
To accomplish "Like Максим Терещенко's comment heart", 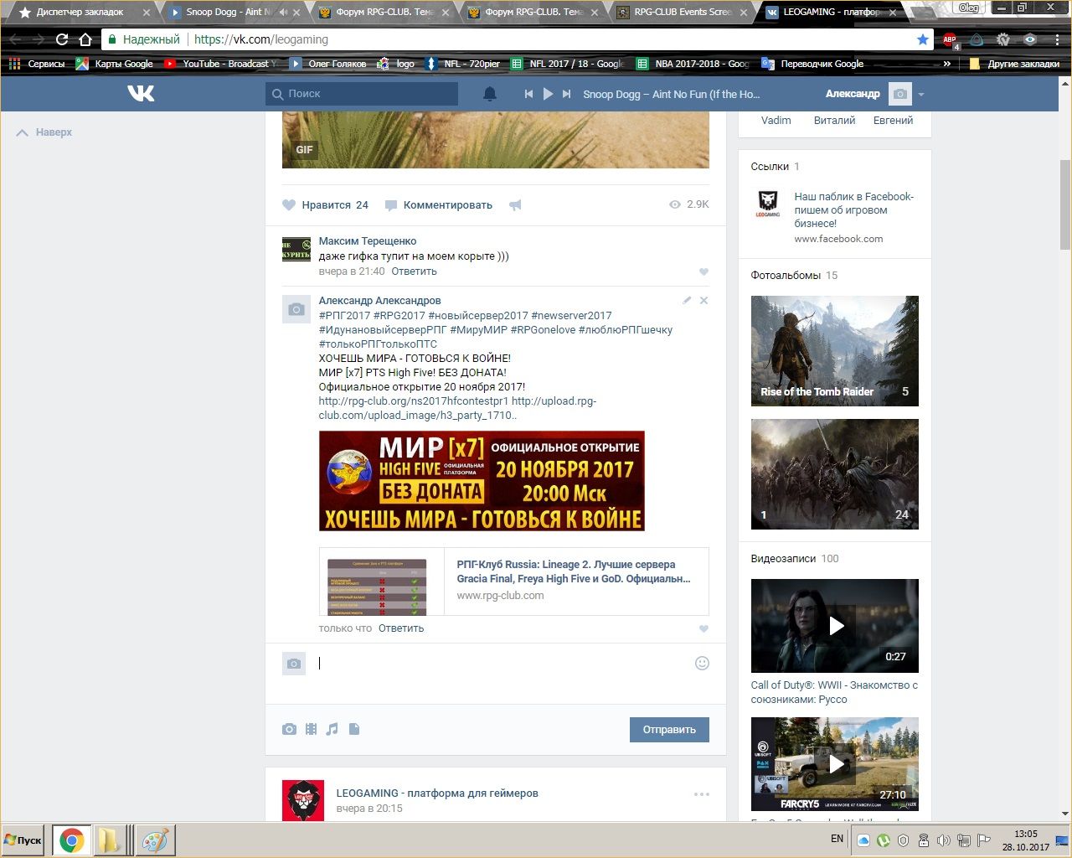I will [703, 271].
